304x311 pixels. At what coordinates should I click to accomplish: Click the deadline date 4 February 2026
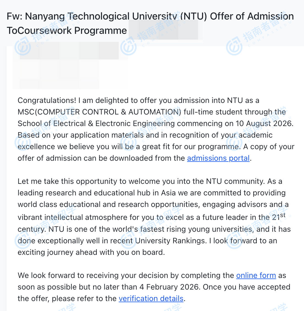(x=169, y=287)
